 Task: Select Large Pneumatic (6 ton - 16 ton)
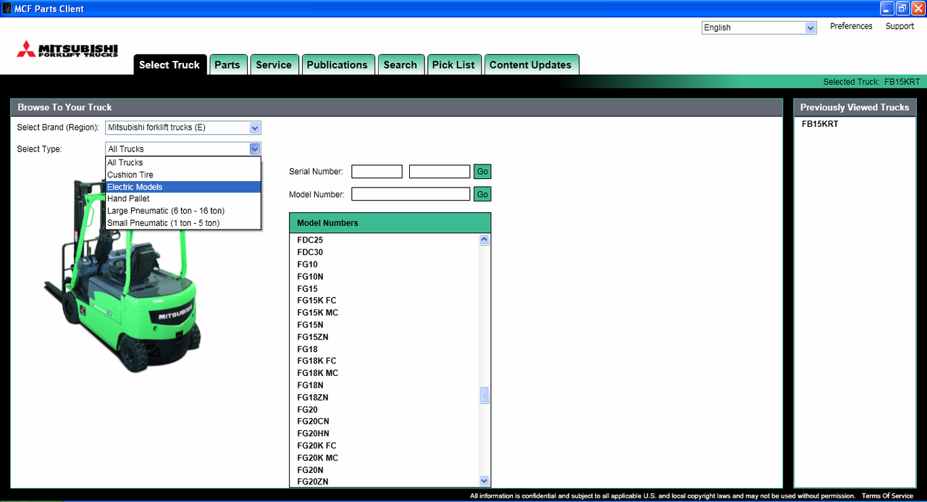pyautogui.click(x=183, y=211)
